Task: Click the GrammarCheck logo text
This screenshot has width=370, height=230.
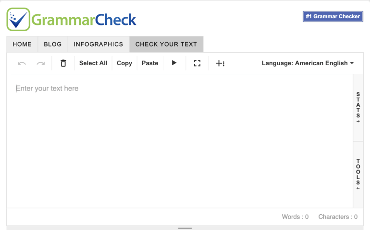Action: pos(84,20)
